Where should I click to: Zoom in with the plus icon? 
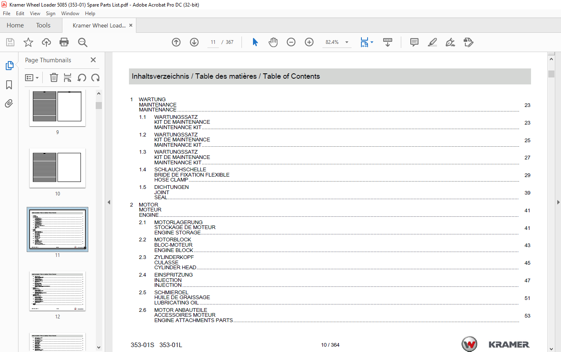pyautogui.click(x=309, y=42)
